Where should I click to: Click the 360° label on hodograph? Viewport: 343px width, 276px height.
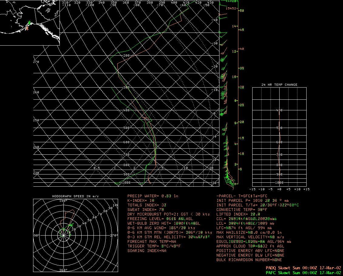(64, 270)
